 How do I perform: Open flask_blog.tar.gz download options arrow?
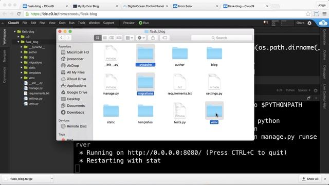coord(51,179)
